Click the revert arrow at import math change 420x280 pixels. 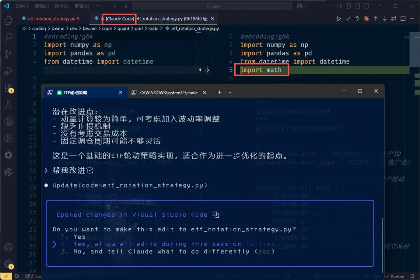pos(207,70)
